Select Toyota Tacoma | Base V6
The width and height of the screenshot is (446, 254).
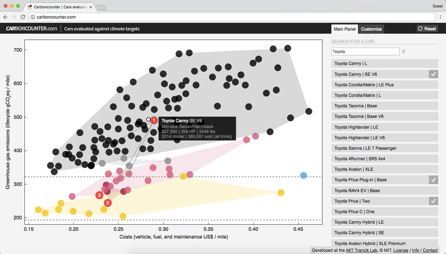pos(384,116)
